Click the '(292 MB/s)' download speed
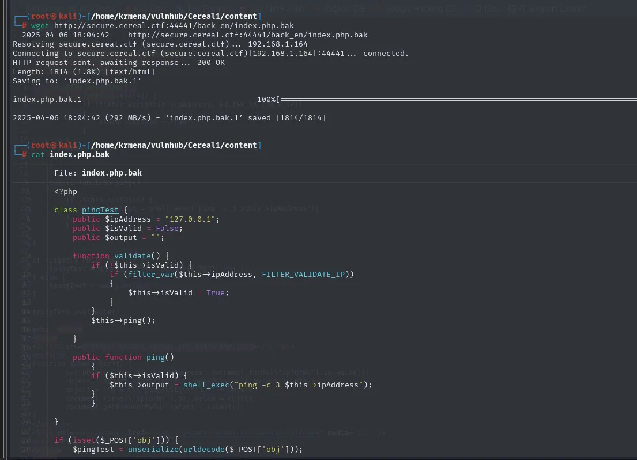The height and width of the screenshot is (460, 637). click(127, 118)
